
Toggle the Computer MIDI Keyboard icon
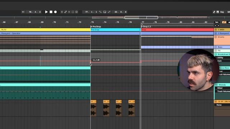[x=218, y=12]
